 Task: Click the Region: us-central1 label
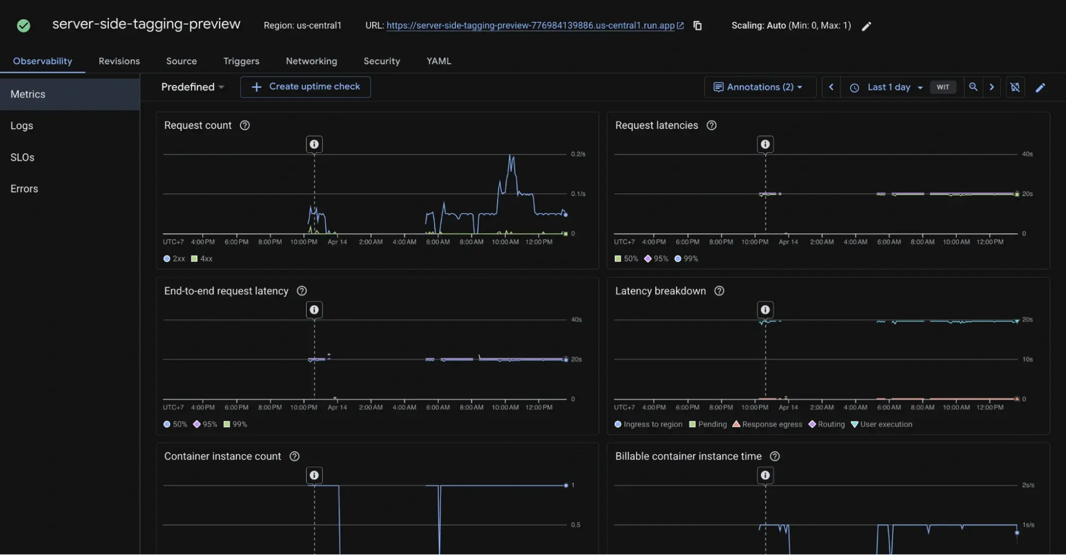coord(302,26)
